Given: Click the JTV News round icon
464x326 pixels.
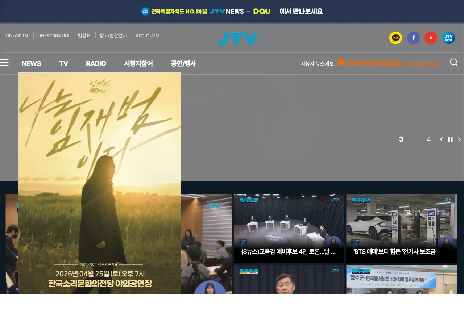Looking at the screenshot, I should point(448,38).
